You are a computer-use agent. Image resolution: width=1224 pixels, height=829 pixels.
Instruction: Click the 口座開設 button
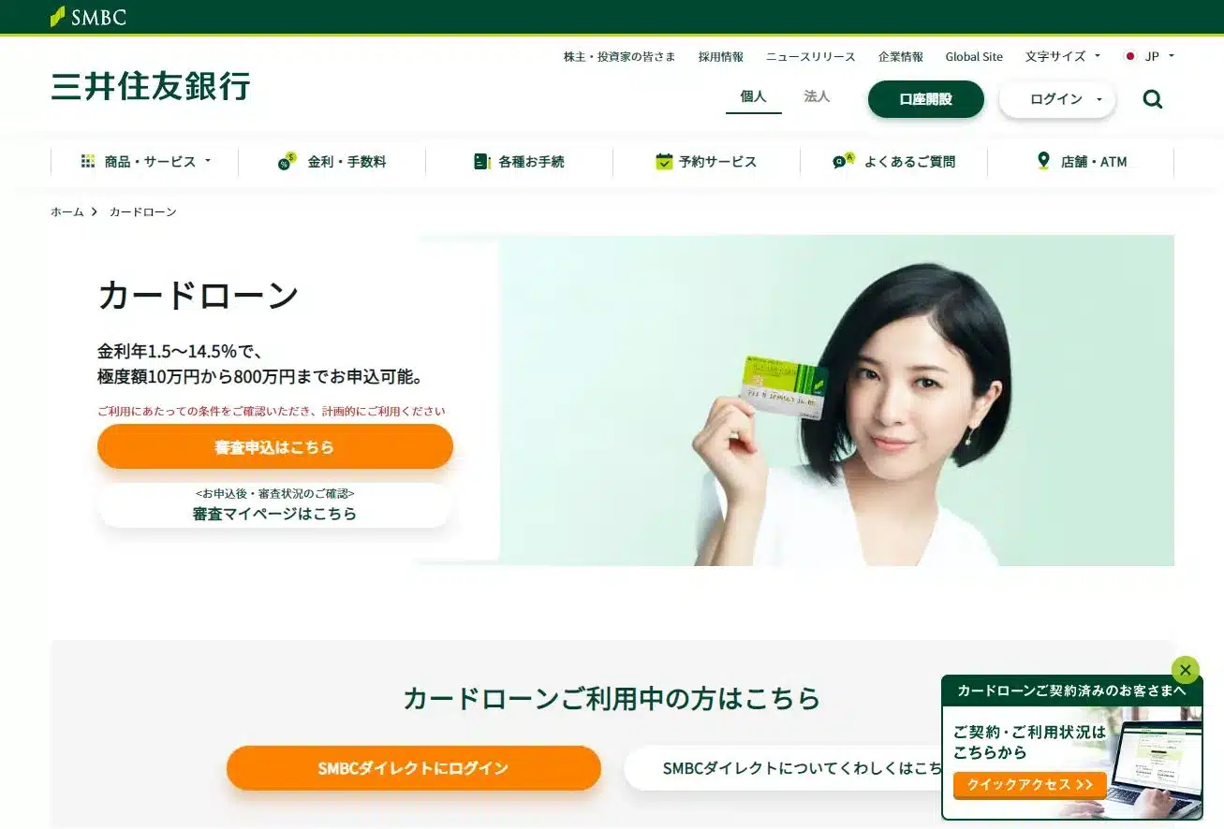[926, 99]
